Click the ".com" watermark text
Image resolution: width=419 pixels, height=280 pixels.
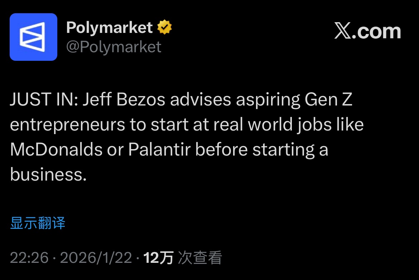pos(379,31)
